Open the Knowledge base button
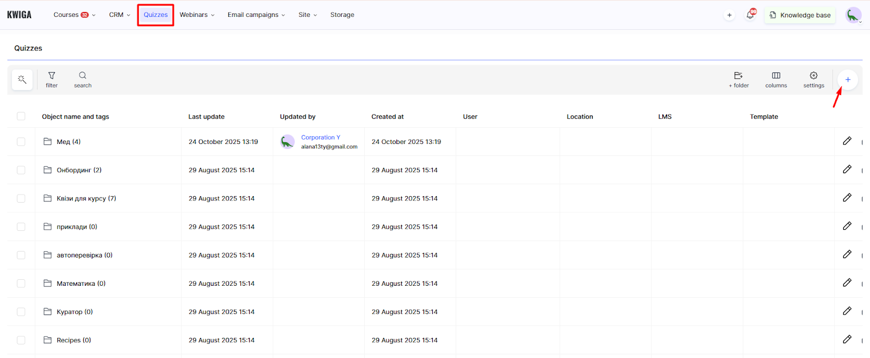 point(800,15)
